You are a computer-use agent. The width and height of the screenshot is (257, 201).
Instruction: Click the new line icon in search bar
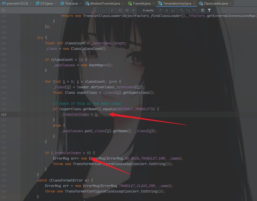[112, 10]
